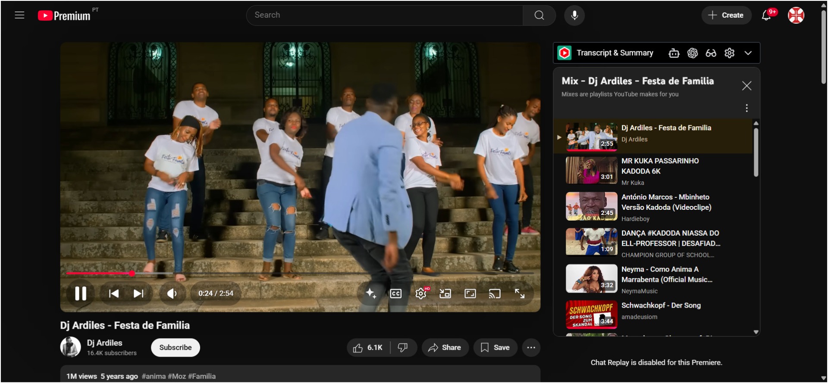This screenshot has width=828, height=383.
Task: Dislike the video
Action: coord(403,348)
